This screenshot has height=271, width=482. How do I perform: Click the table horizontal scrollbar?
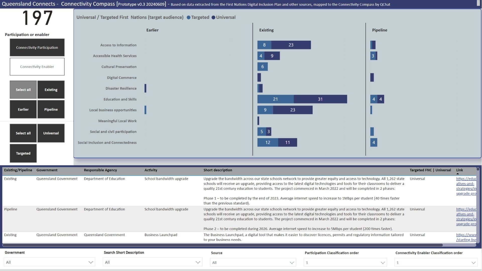[222, 245]
